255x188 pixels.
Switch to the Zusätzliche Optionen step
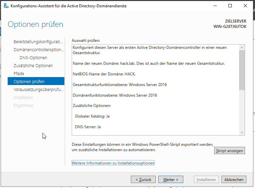33,66
